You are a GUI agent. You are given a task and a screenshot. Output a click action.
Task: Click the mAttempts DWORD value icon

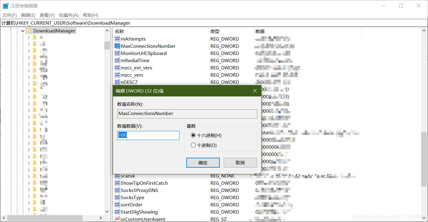117,39
